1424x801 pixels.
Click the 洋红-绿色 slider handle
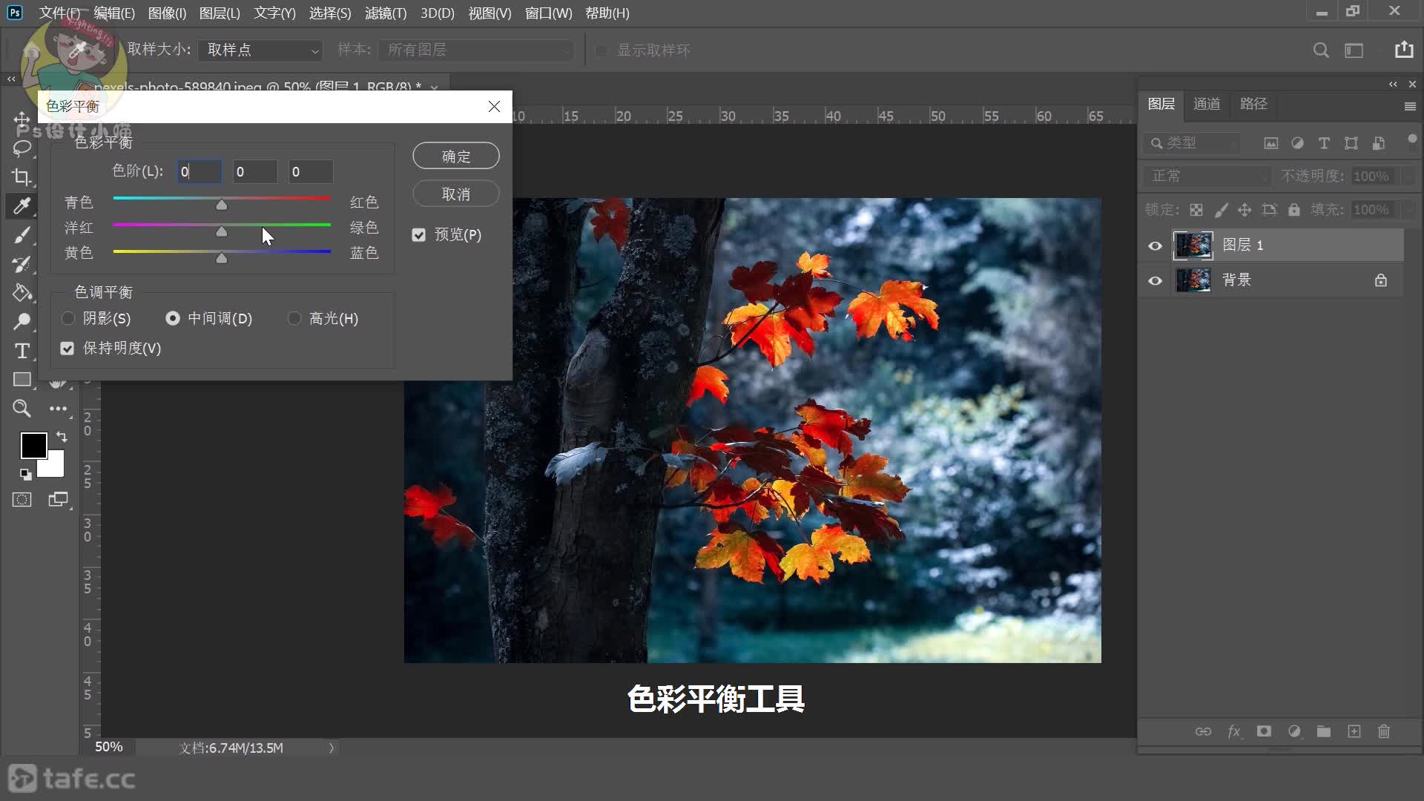[221, 231]
